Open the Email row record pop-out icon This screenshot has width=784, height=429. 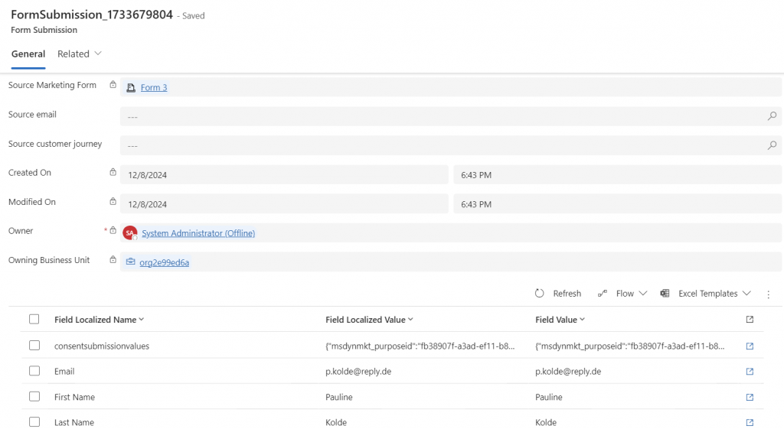point(750,371)
